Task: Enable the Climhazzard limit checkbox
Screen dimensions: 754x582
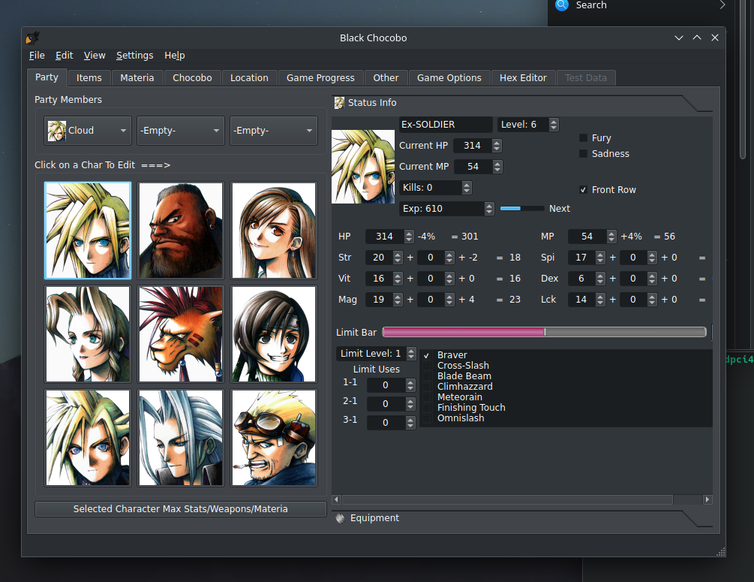Action: (427, 387)
